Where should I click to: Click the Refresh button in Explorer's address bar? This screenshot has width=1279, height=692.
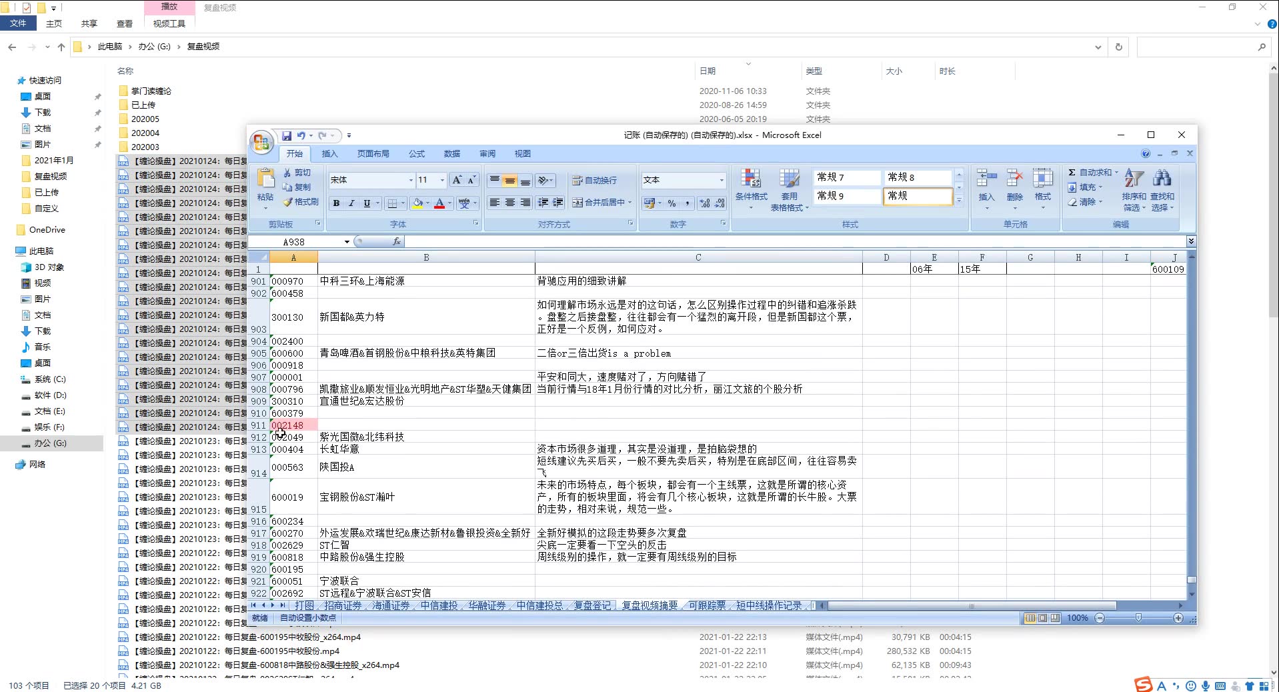(x=1119, y=47)
